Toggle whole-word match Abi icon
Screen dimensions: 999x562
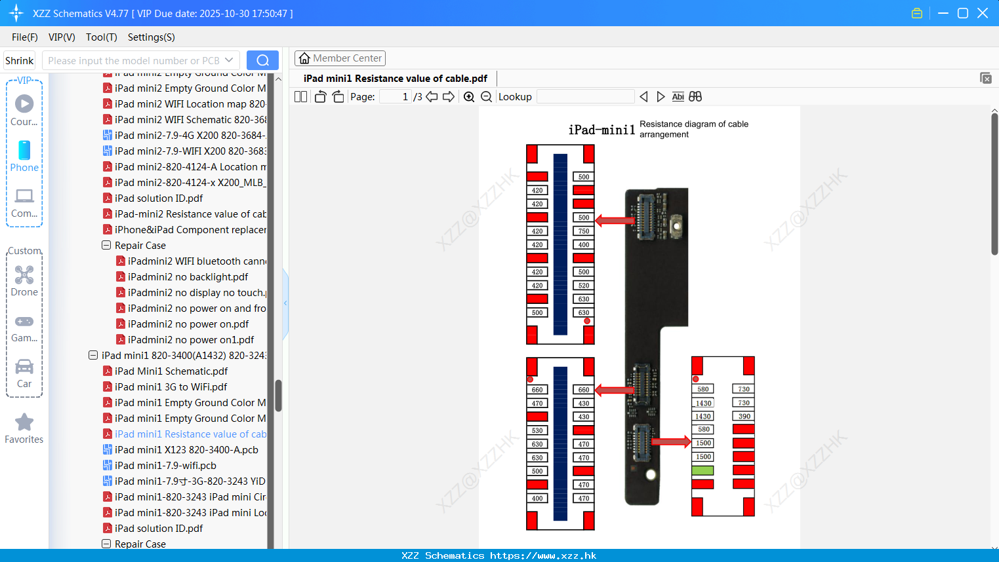(678, 96)
